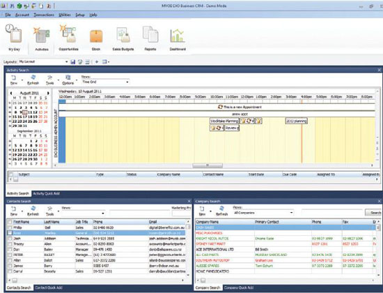This screenshot has height=293, width=383.
Task: Open Options in Activity Search toolbar
Action: tap(68, 80)
